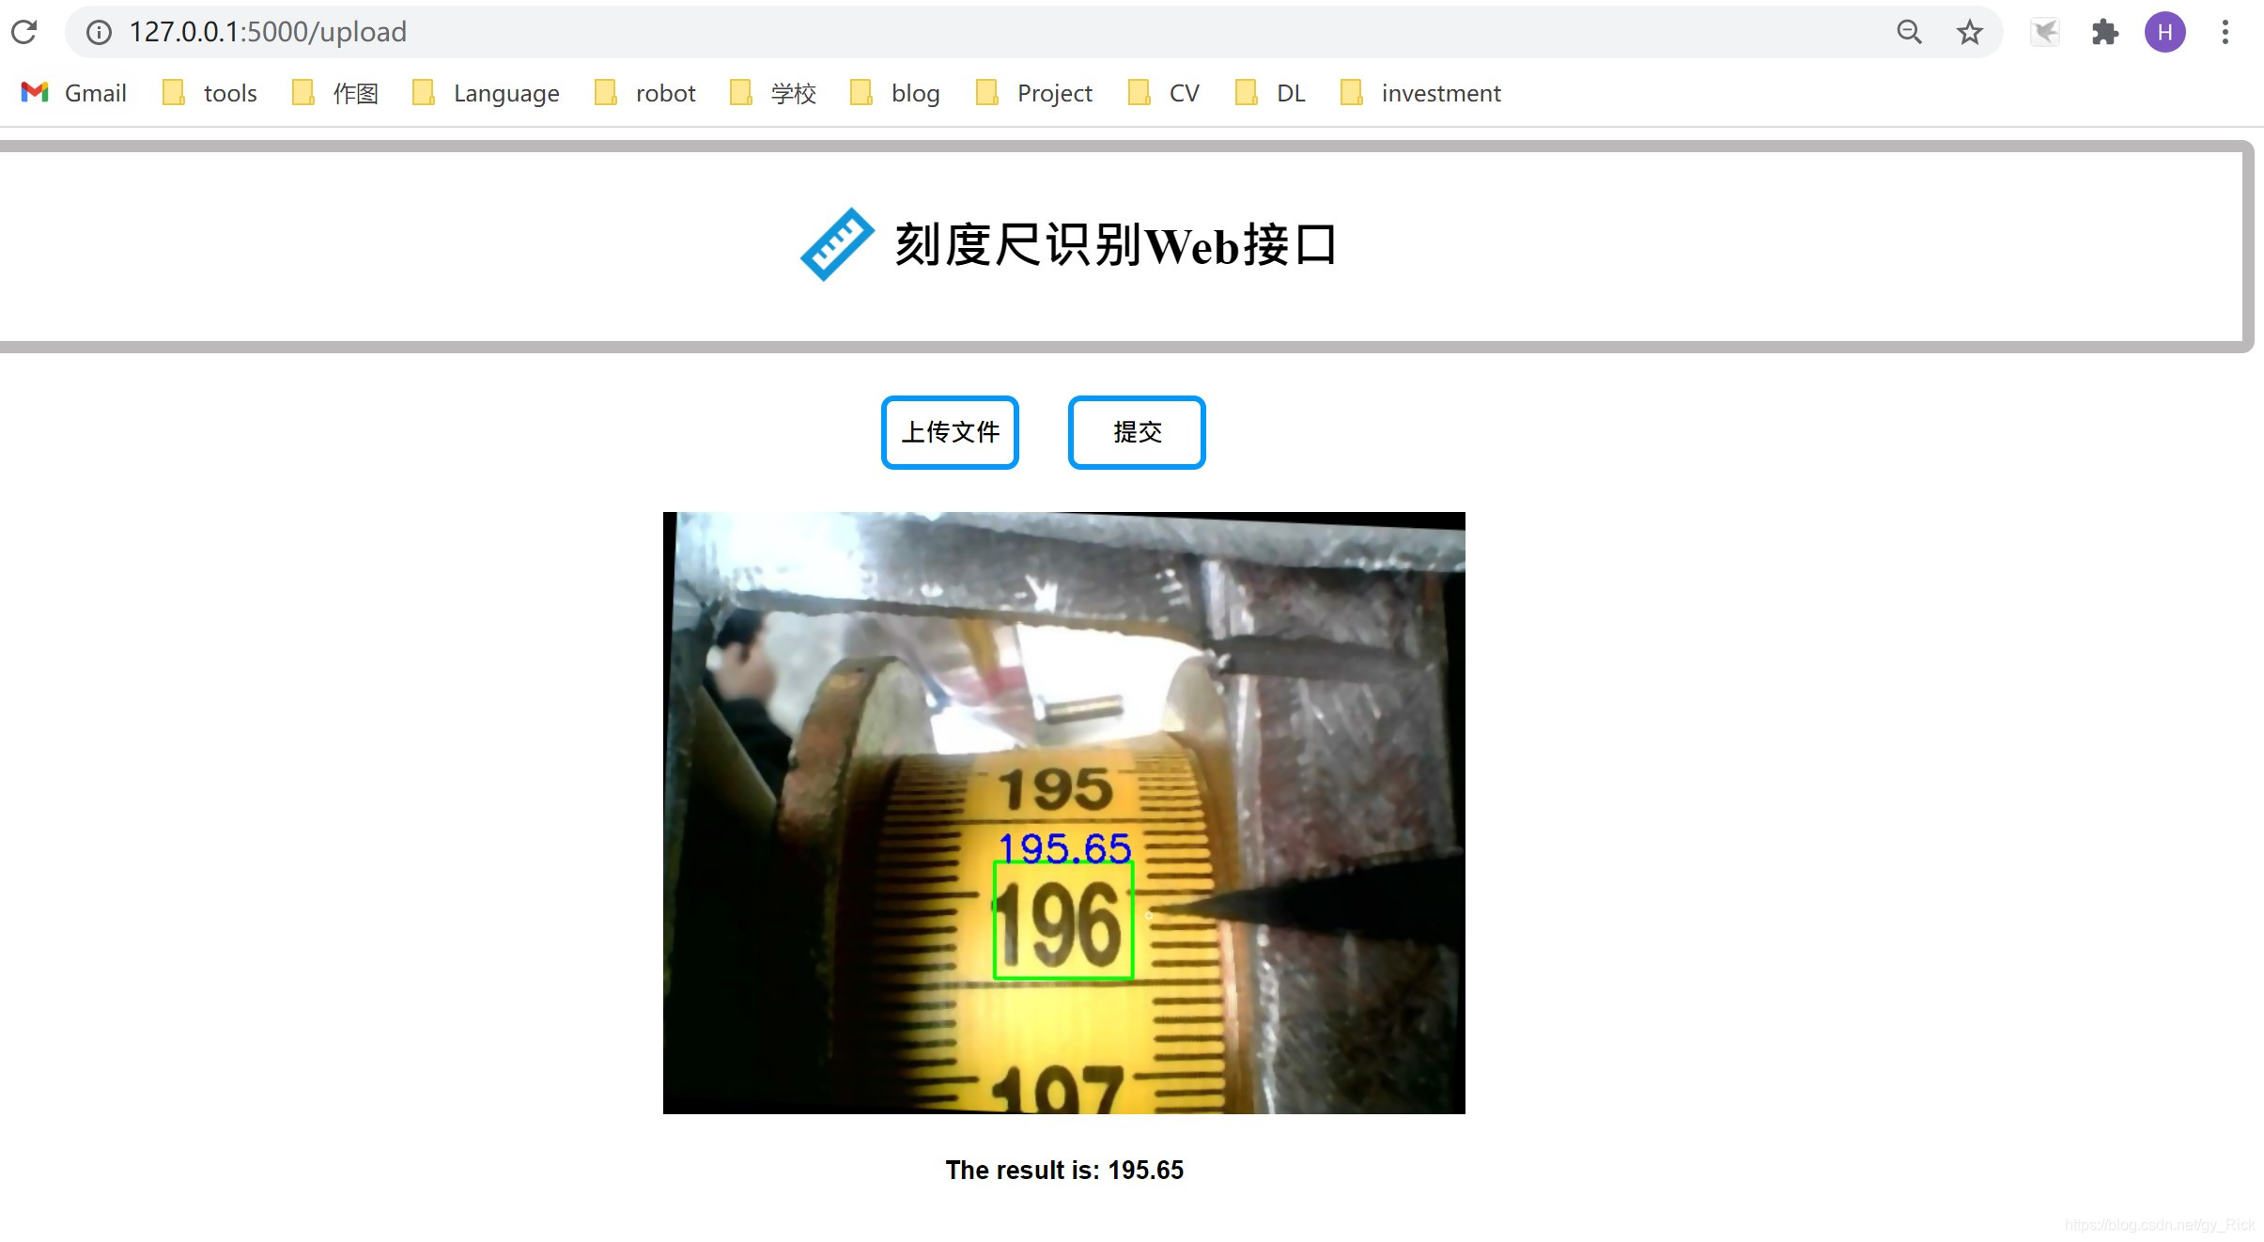Click the blog bookmark folder
Image resolution: width=2264 pixels, height=1242 pixels.
(x=914, y=92)
